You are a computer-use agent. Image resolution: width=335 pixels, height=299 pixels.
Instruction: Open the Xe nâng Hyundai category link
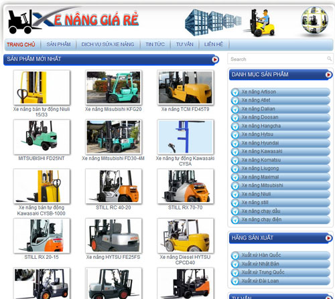coord(260,142)
